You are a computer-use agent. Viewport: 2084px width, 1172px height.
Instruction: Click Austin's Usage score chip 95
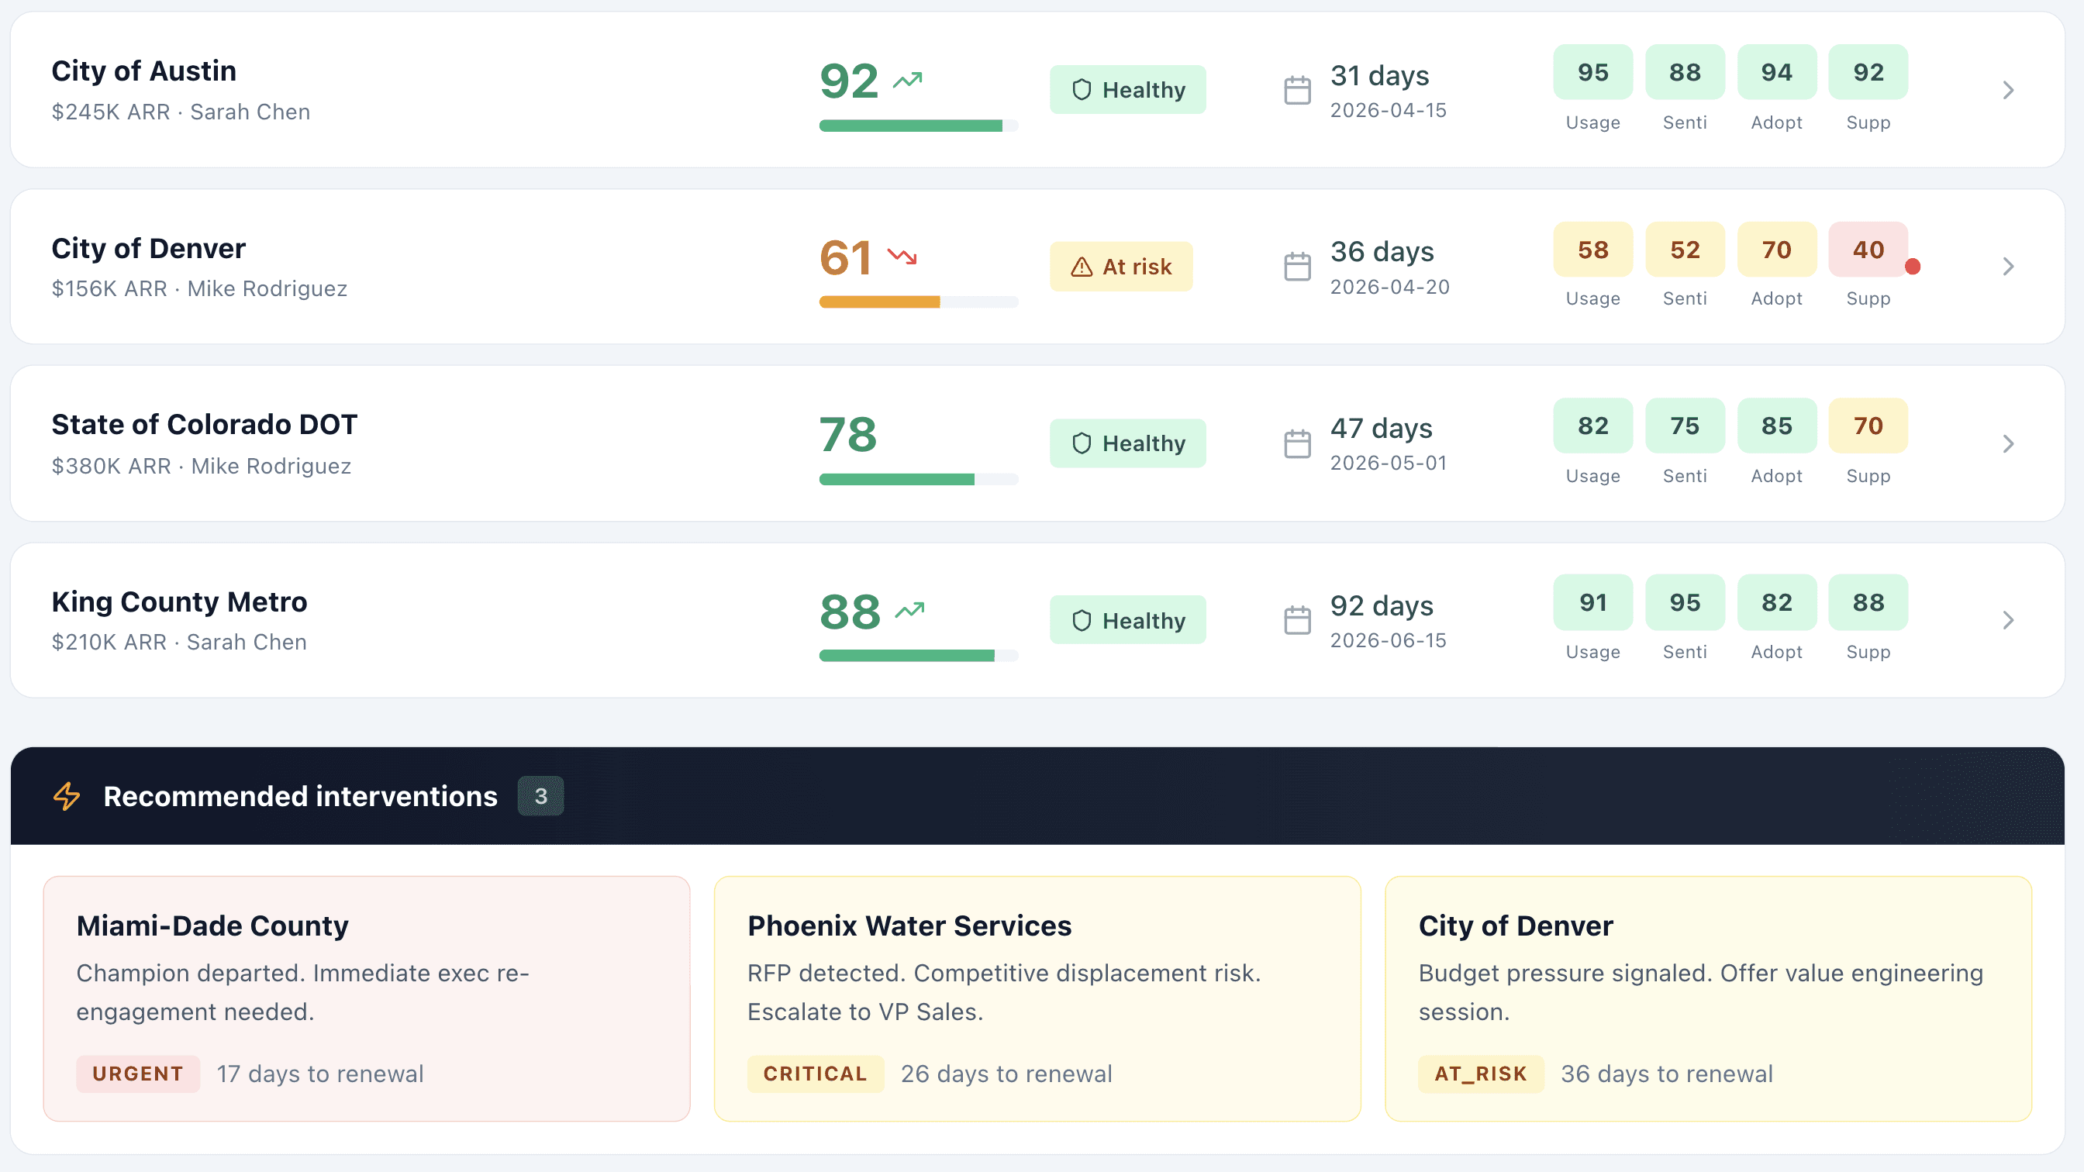click(x=1592, y=73)
